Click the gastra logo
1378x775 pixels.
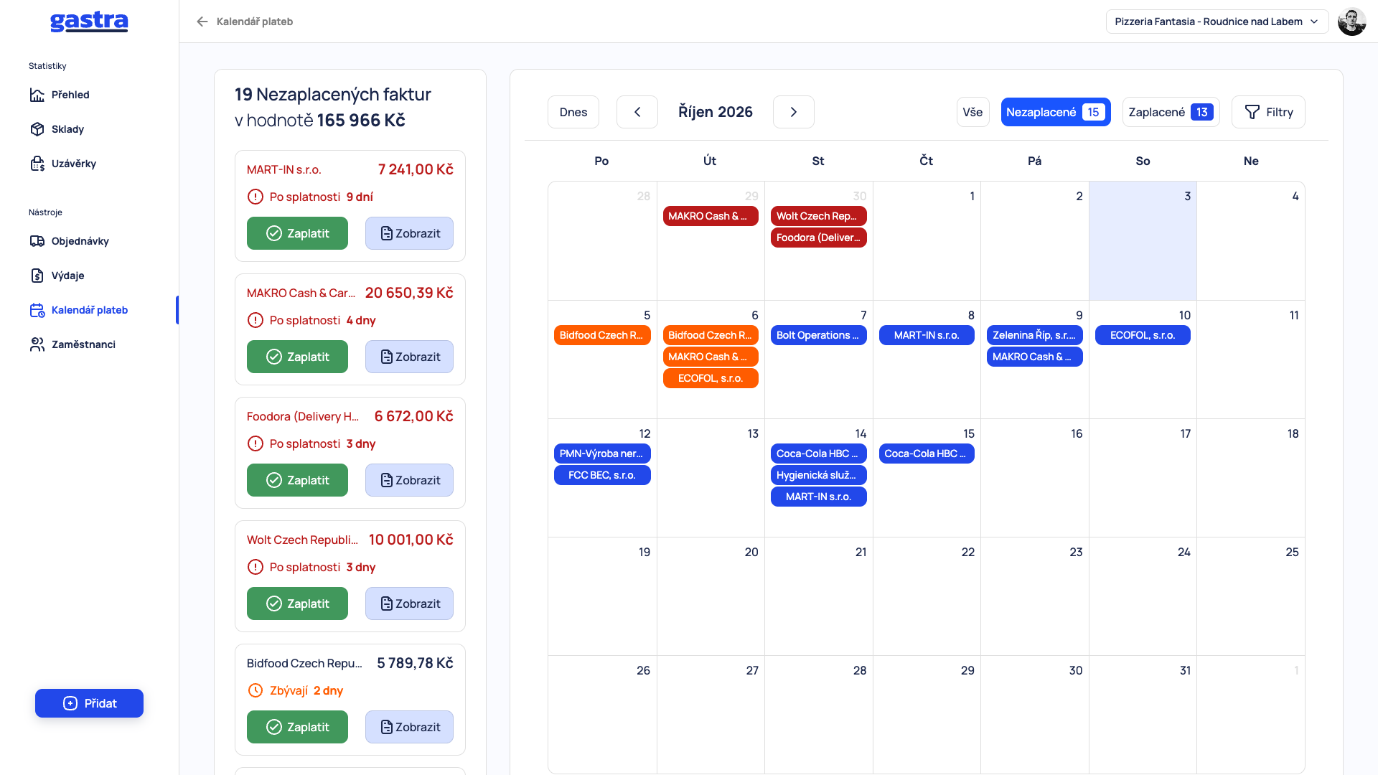(x=89, y=22)
